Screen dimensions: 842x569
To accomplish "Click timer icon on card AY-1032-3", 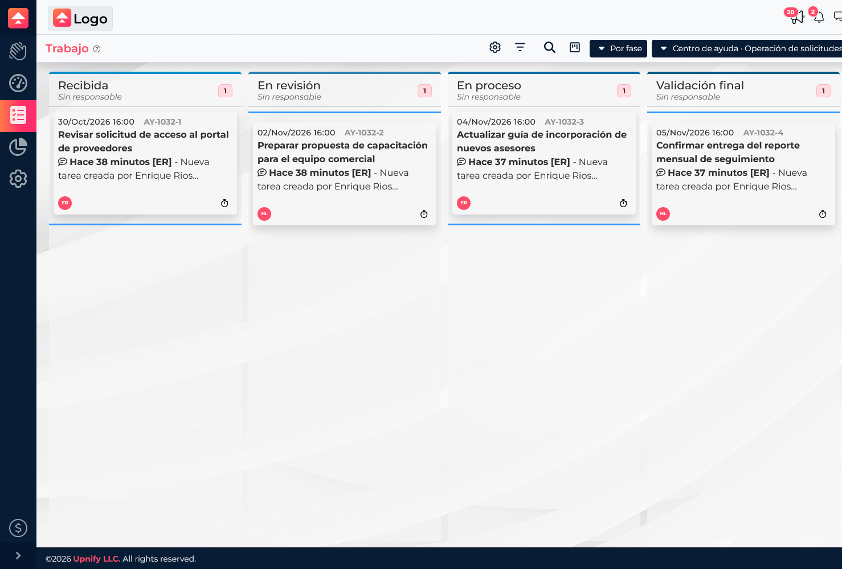I will 623,203.
